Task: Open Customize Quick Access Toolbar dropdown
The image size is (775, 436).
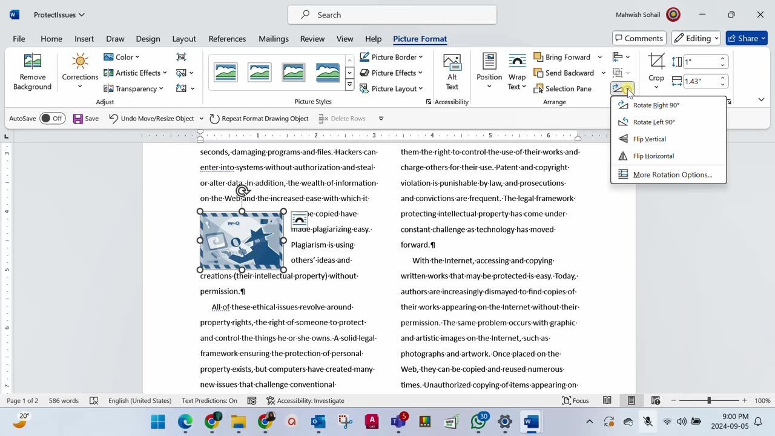Action: pos(381,119)
